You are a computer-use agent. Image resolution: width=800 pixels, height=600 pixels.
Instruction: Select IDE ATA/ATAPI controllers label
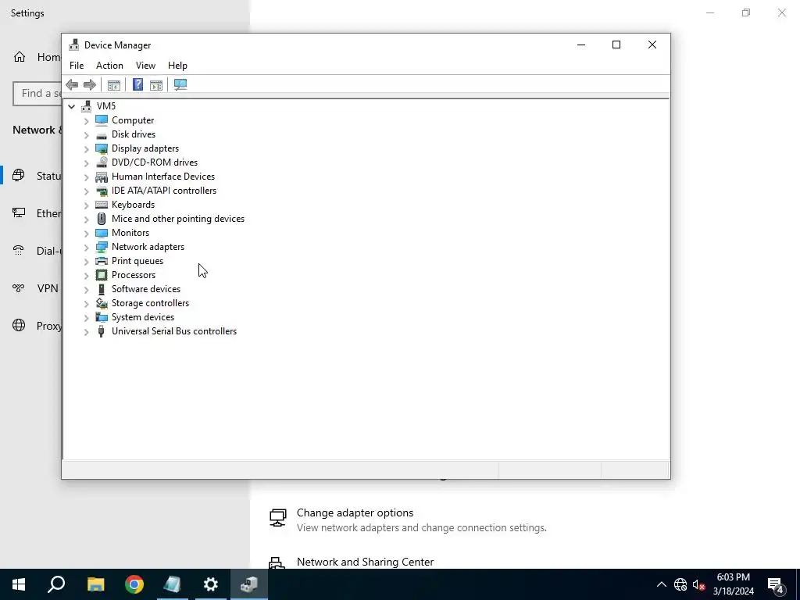[164, 191]
